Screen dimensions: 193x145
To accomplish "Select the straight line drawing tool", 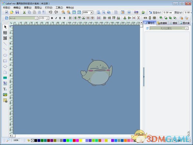I will tap(5, 44).
